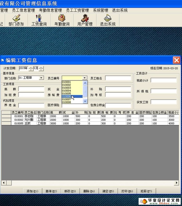The image size is (182, 206).
Task: Open the 部门添加 toolbar icon
Action: pyautogui.click(x=16, y=20)
